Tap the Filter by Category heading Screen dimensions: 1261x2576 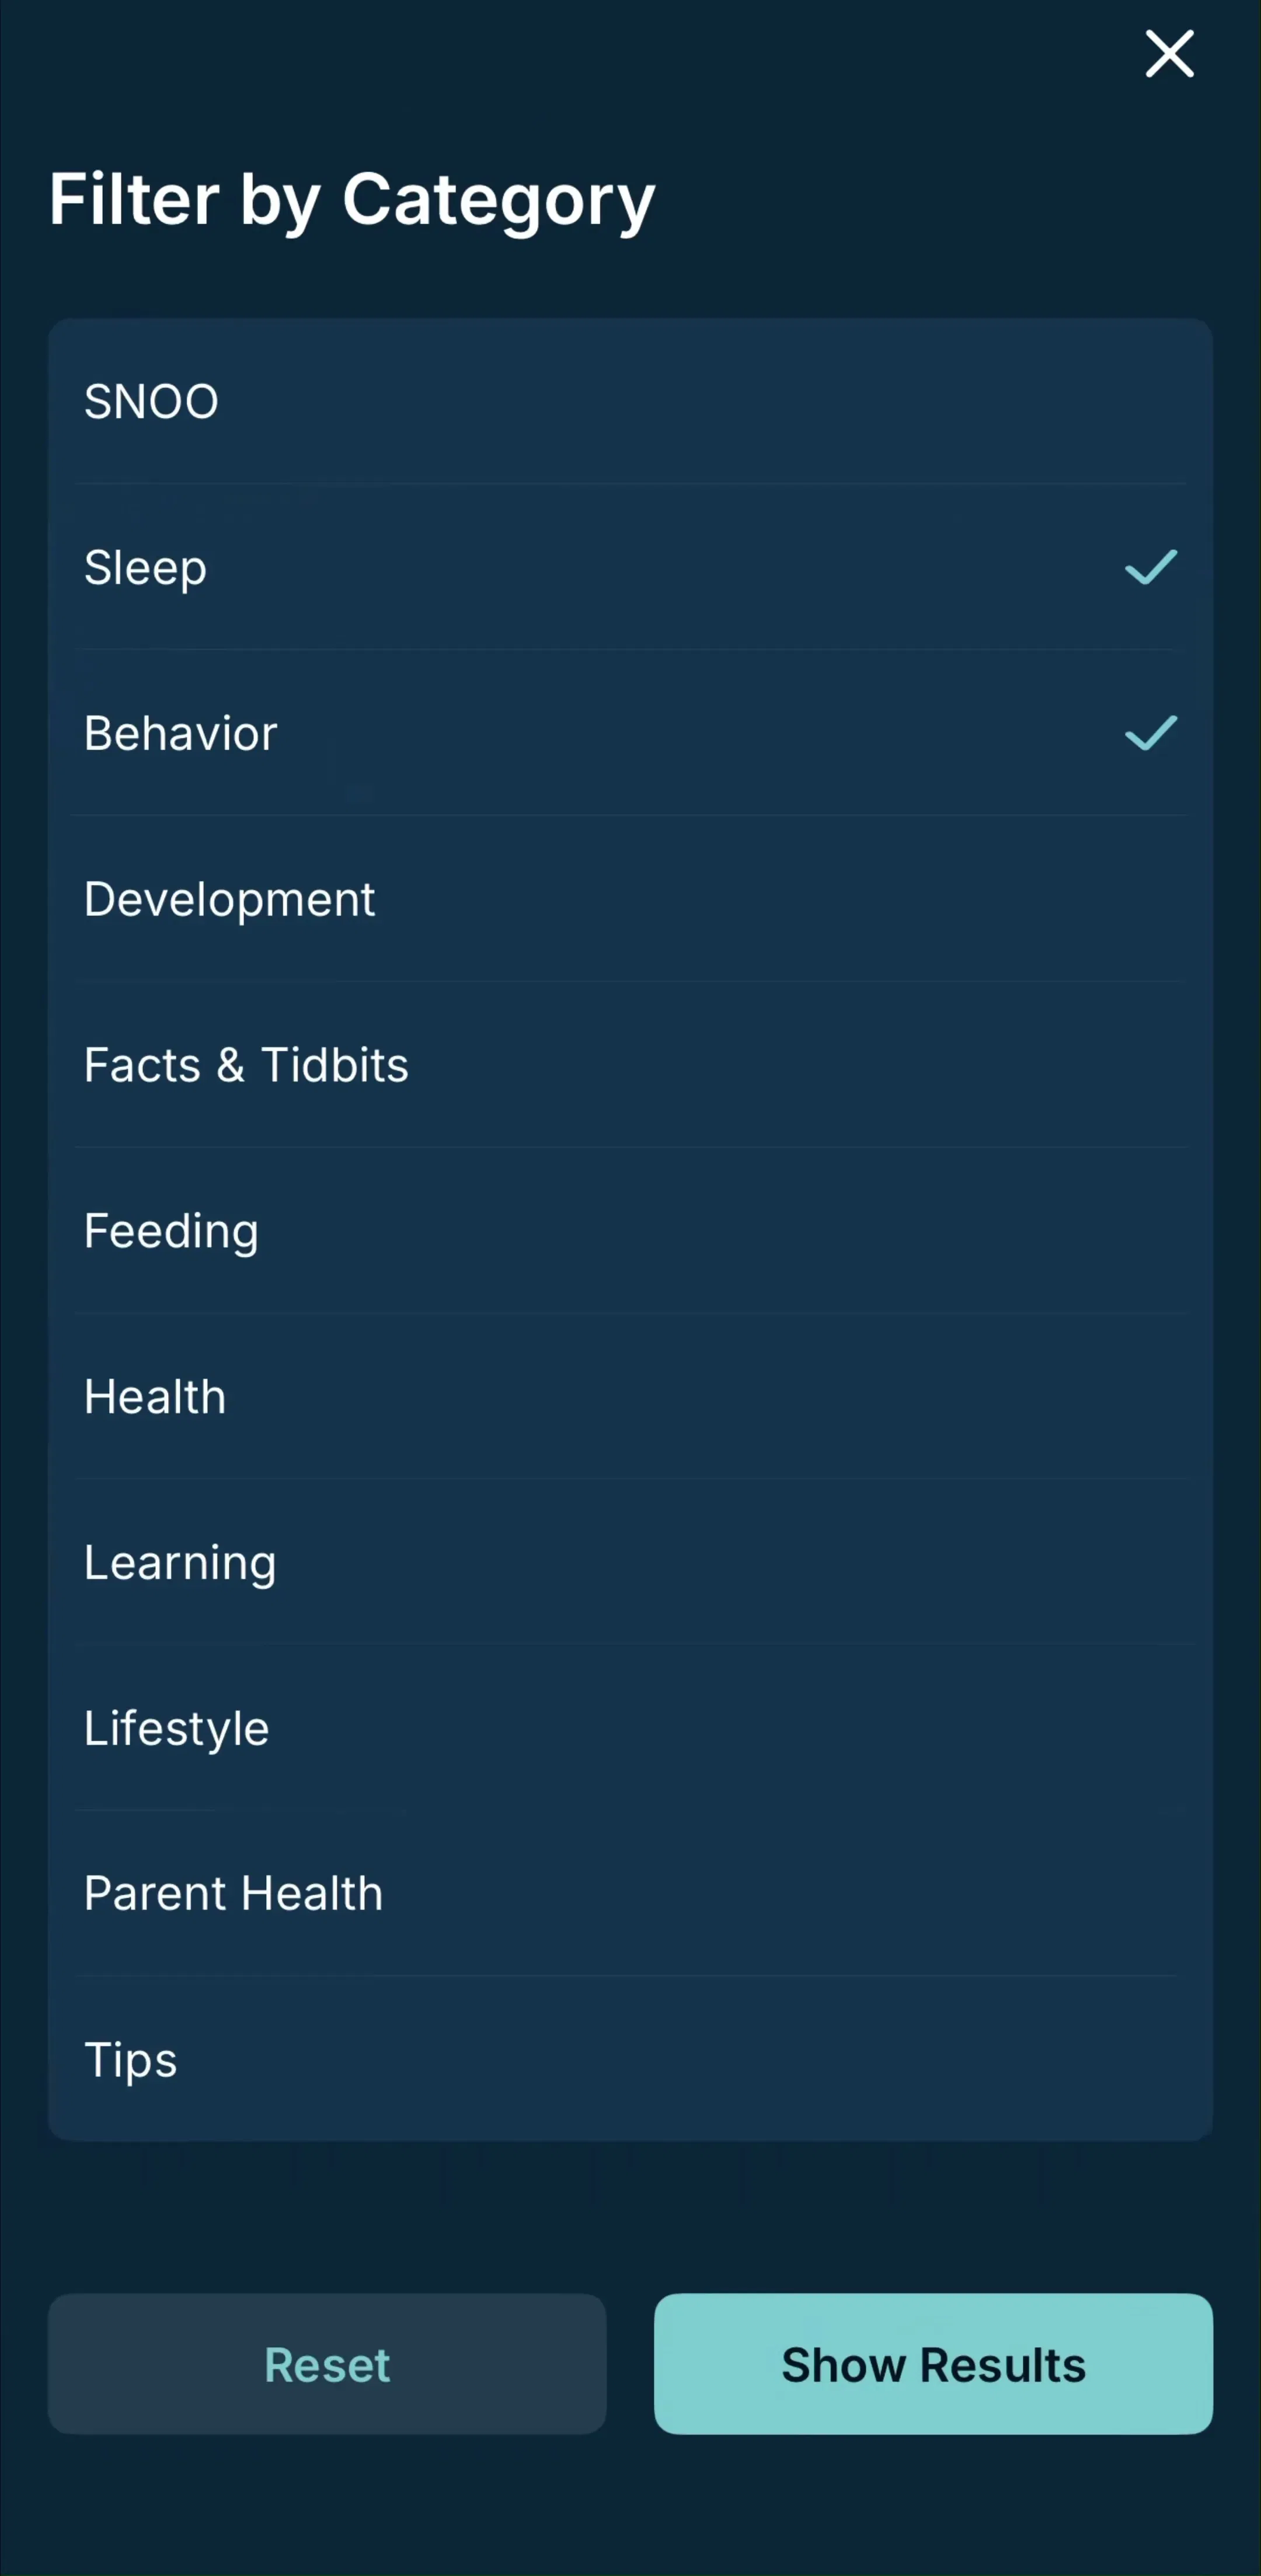pyautogui.click(x=352, y=200)
